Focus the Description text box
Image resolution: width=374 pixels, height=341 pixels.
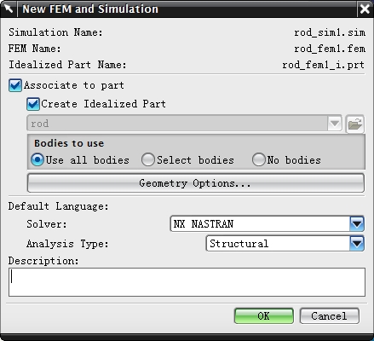187,282
